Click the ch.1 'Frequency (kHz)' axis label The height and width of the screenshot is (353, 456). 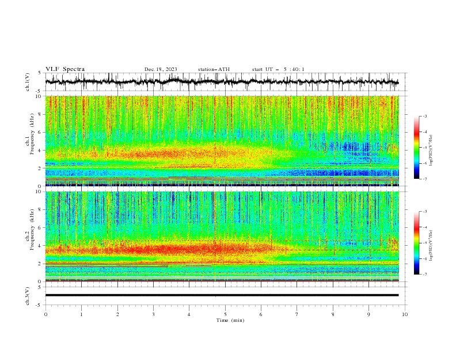(x=32, y=134)
